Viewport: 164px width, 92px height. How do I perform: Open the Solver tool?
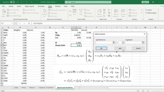click(149, 10)
